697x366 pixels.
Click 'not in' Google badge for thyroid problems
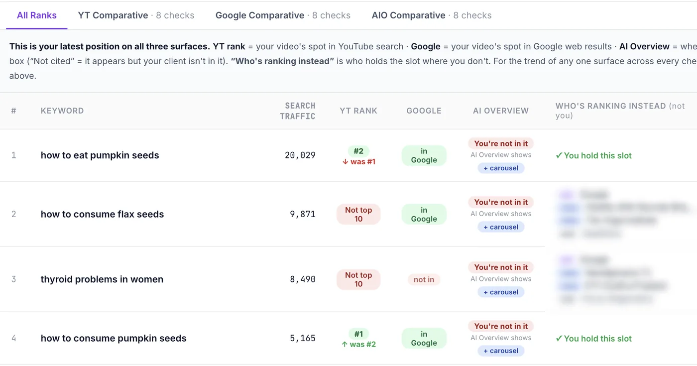click(x=424, y=279)
